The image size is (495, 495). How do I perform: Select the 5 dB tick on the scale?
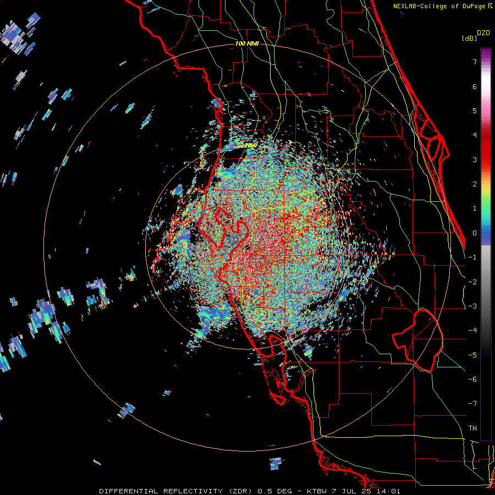pyautogui.click(x=475, y=111)
